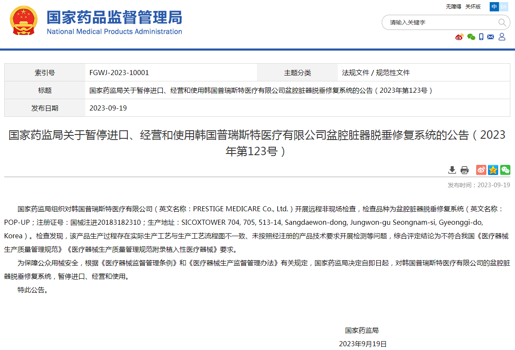Open the WeChat icon in header

click(x=471, y=37)
